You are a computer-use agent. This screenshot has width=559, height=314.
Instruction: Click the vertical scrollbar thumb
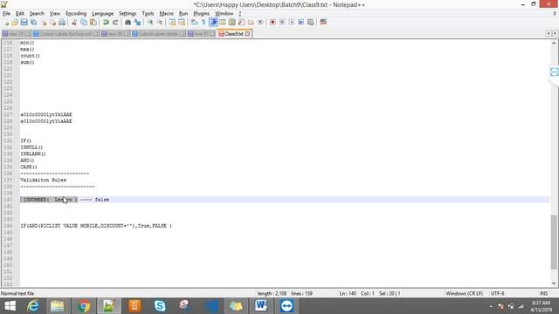click(554, 242)
